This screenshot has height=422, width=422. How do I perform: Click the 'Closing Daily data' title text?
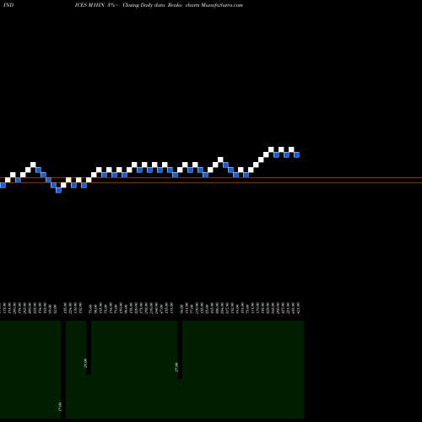[143, 5]
